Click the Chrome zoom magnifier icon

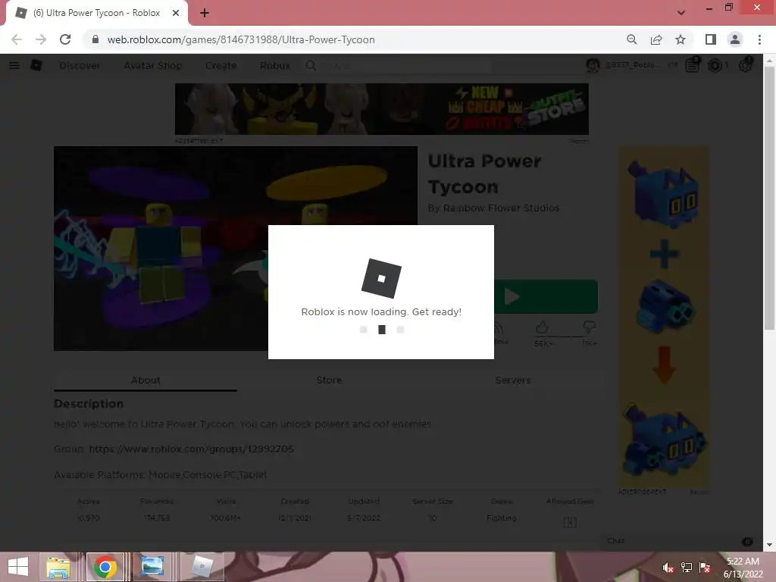[x=632, y=39]
